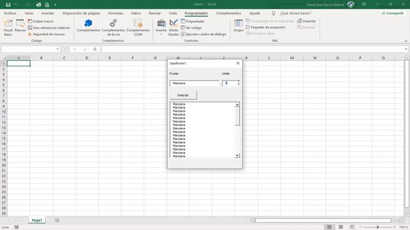Open Seguridad de macros settings
This screenshot has width=410, height=230.
click(x=46, y=34)
